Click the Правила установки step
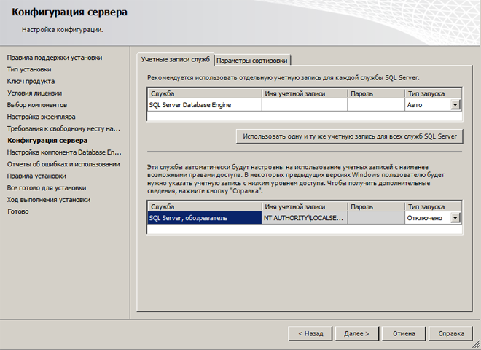The width and height of the screenshot is (481, 350). [x=36, y=176]
